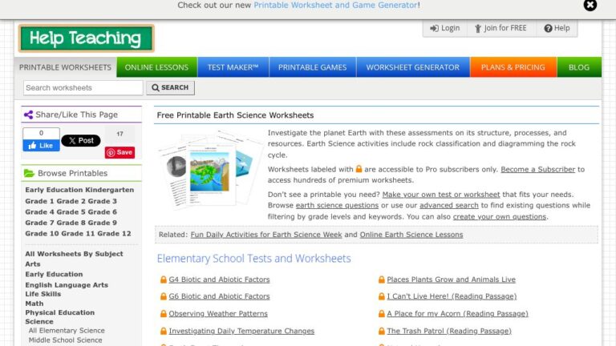616x346 pixels.
Task: Select Grade 9 in Browse Printables
Action: (103, 223)
